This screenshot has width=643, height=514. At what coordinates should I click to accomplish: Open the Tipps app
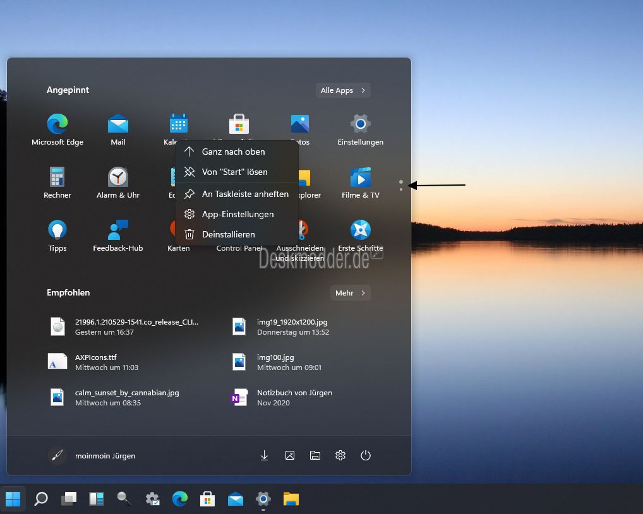pyautogui.click(x=57, y=236)
